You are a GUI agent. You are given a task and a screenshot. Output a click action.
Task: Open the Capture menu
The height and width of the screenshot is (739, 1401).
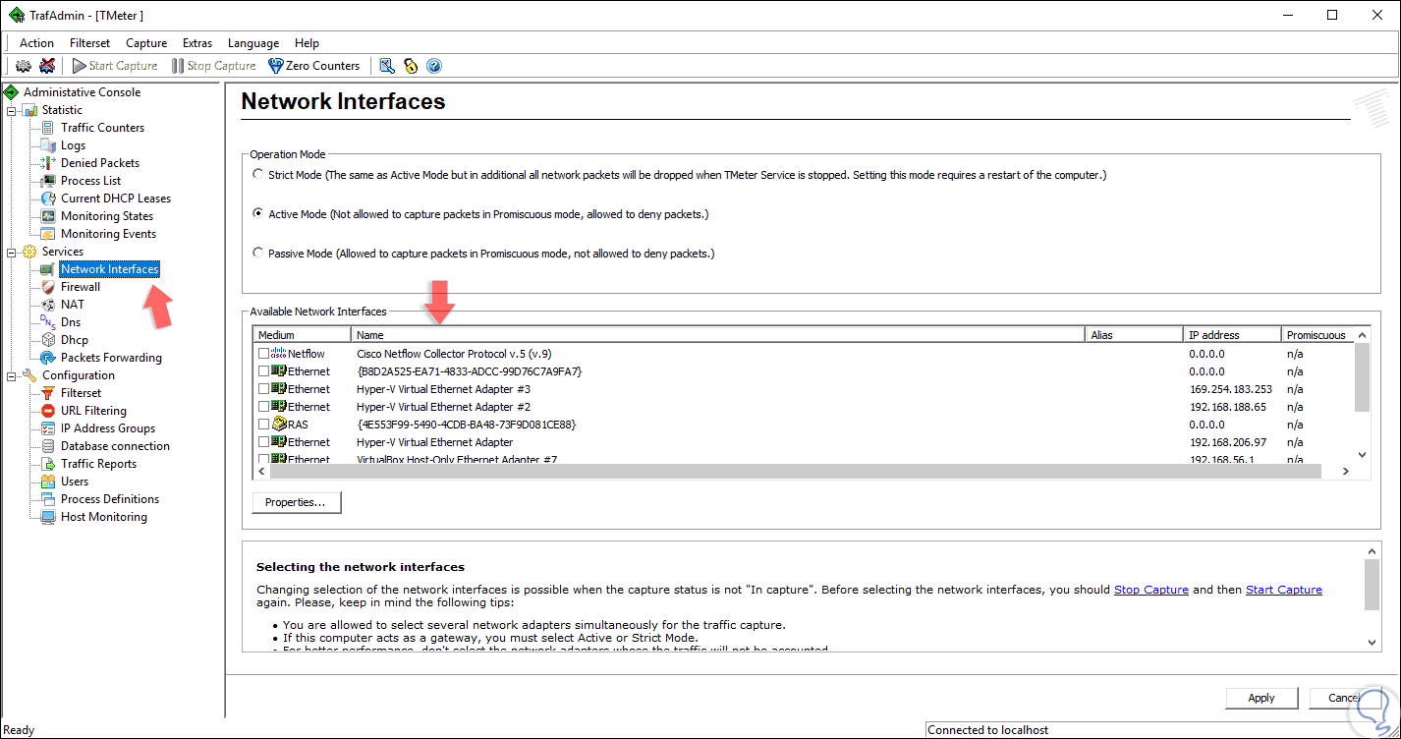click(x=146, y=43)
